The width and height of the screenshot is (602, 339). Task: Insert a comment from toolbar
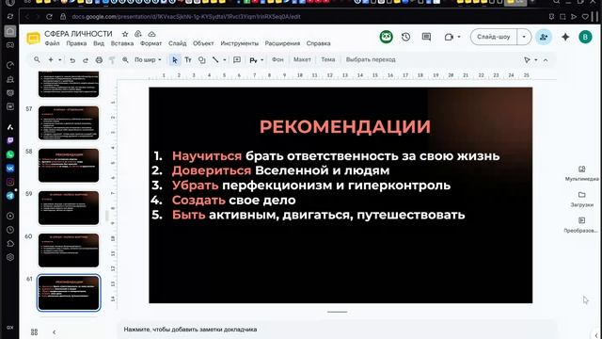237,60
